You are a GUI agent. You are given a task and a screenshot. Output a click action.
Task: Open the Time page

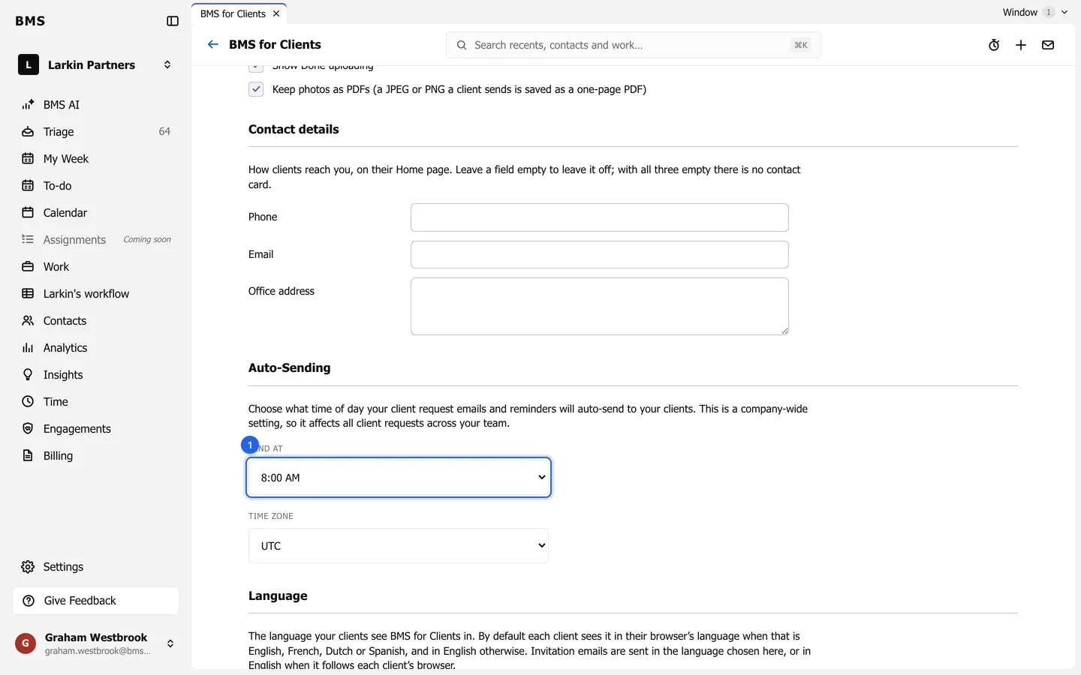tap(96, 402)
